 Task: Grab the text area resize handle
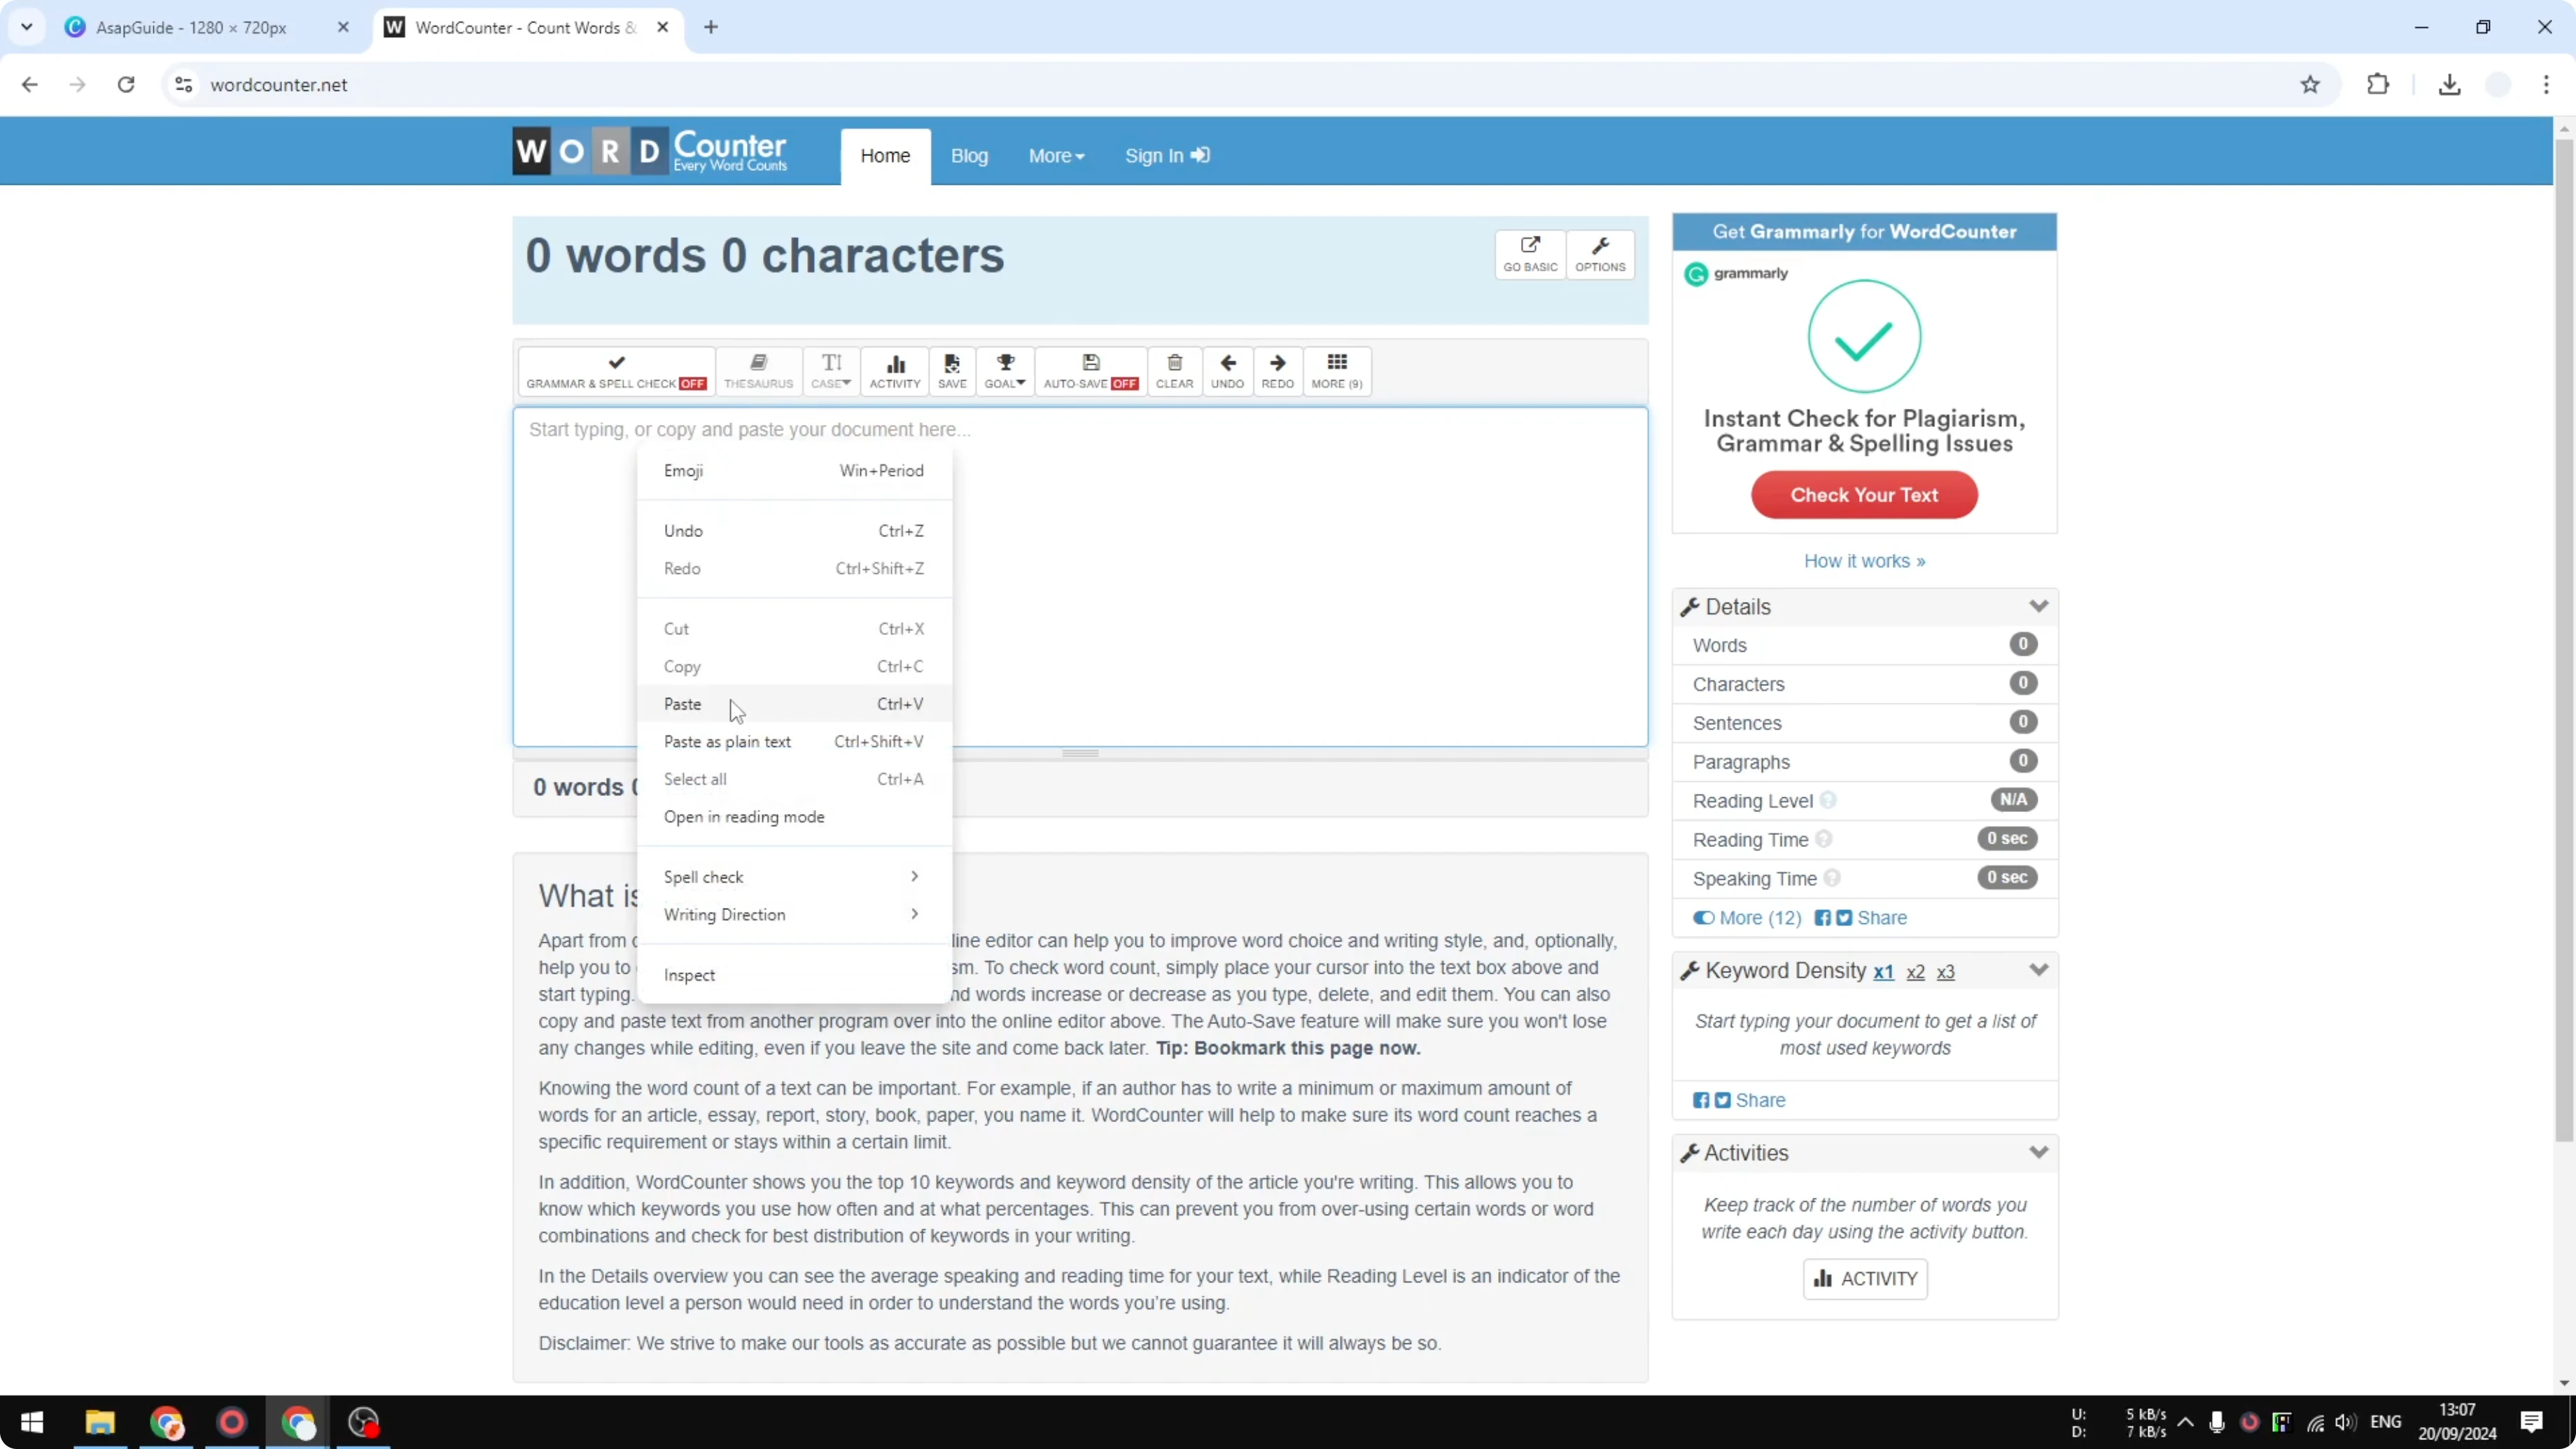(1080, 754)
